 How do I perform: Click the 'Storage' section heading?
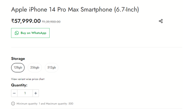pyautogui.click(x=18, y=59)
